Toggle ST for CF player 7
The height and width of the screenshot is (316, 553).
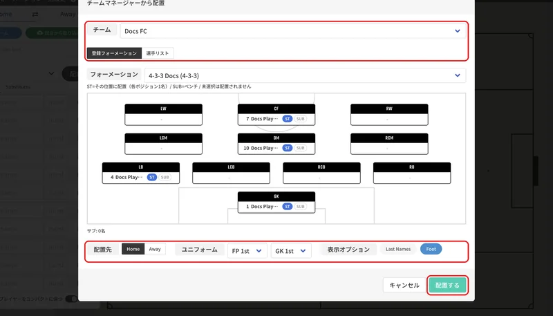[x=288, y=119]
